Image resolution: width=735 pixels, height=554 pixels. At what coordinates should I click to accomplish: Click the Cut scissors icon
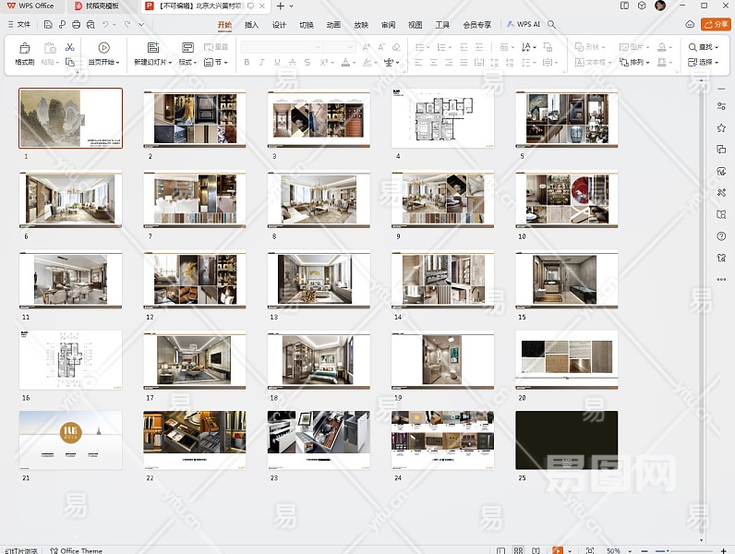[x=69, y=46]
